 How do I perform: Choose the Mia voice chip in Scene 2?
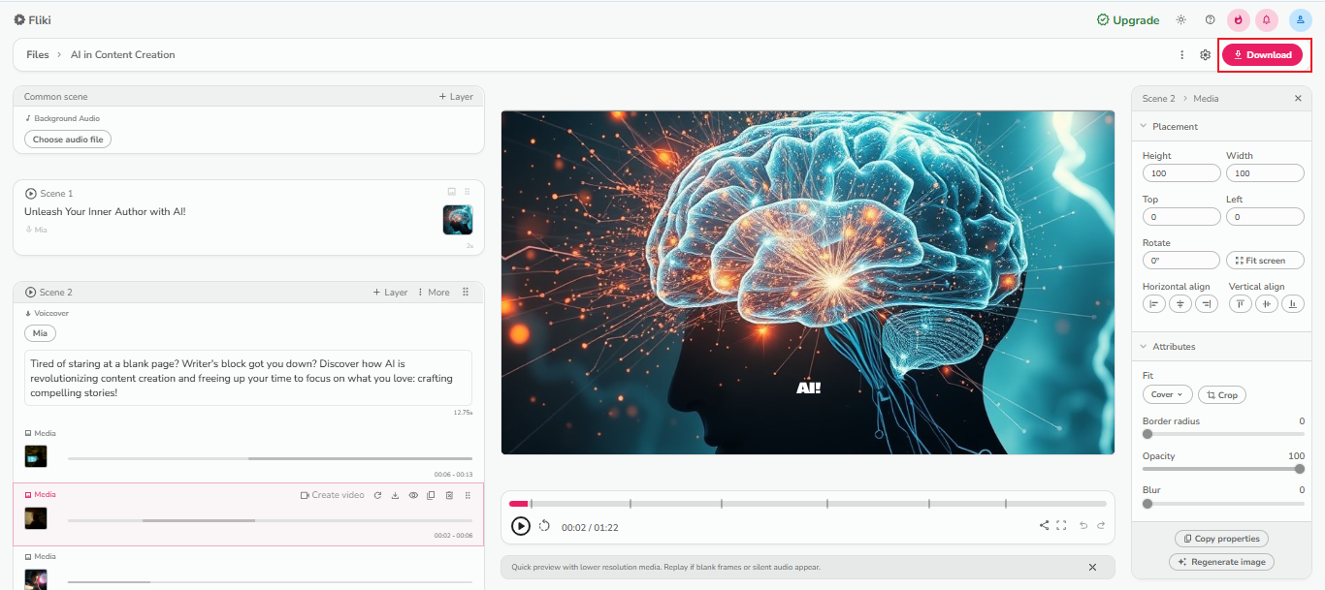40,333
